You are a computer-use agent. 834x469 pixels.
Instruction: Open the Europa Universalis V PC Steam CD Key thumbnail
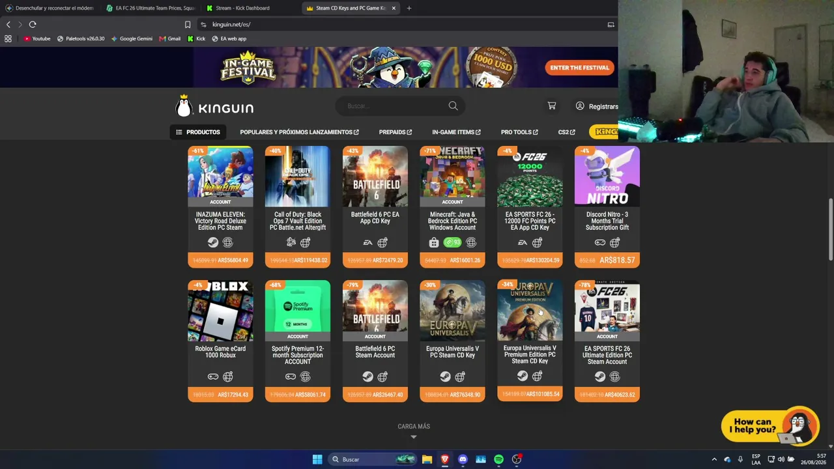pos(452,311)
